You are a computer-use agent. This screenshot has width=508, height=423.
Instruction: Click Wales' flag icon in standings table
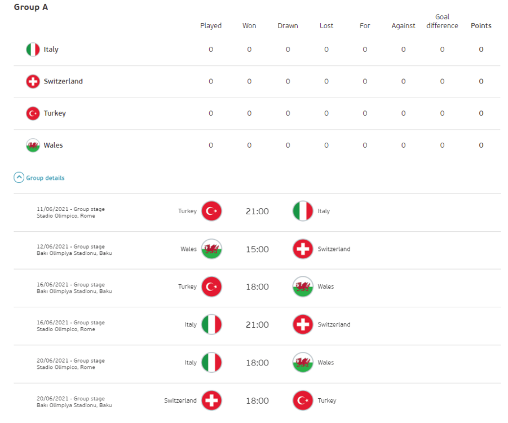pyautogui.click(x=33, y=146)
